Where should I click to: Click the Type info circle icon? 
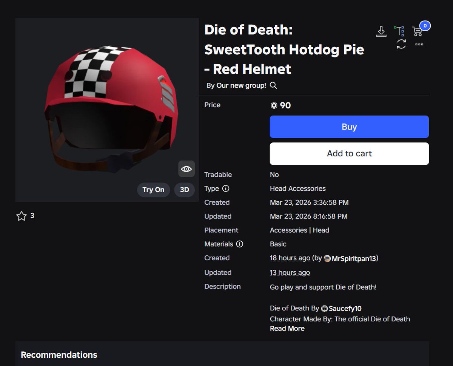pos(226,188)
